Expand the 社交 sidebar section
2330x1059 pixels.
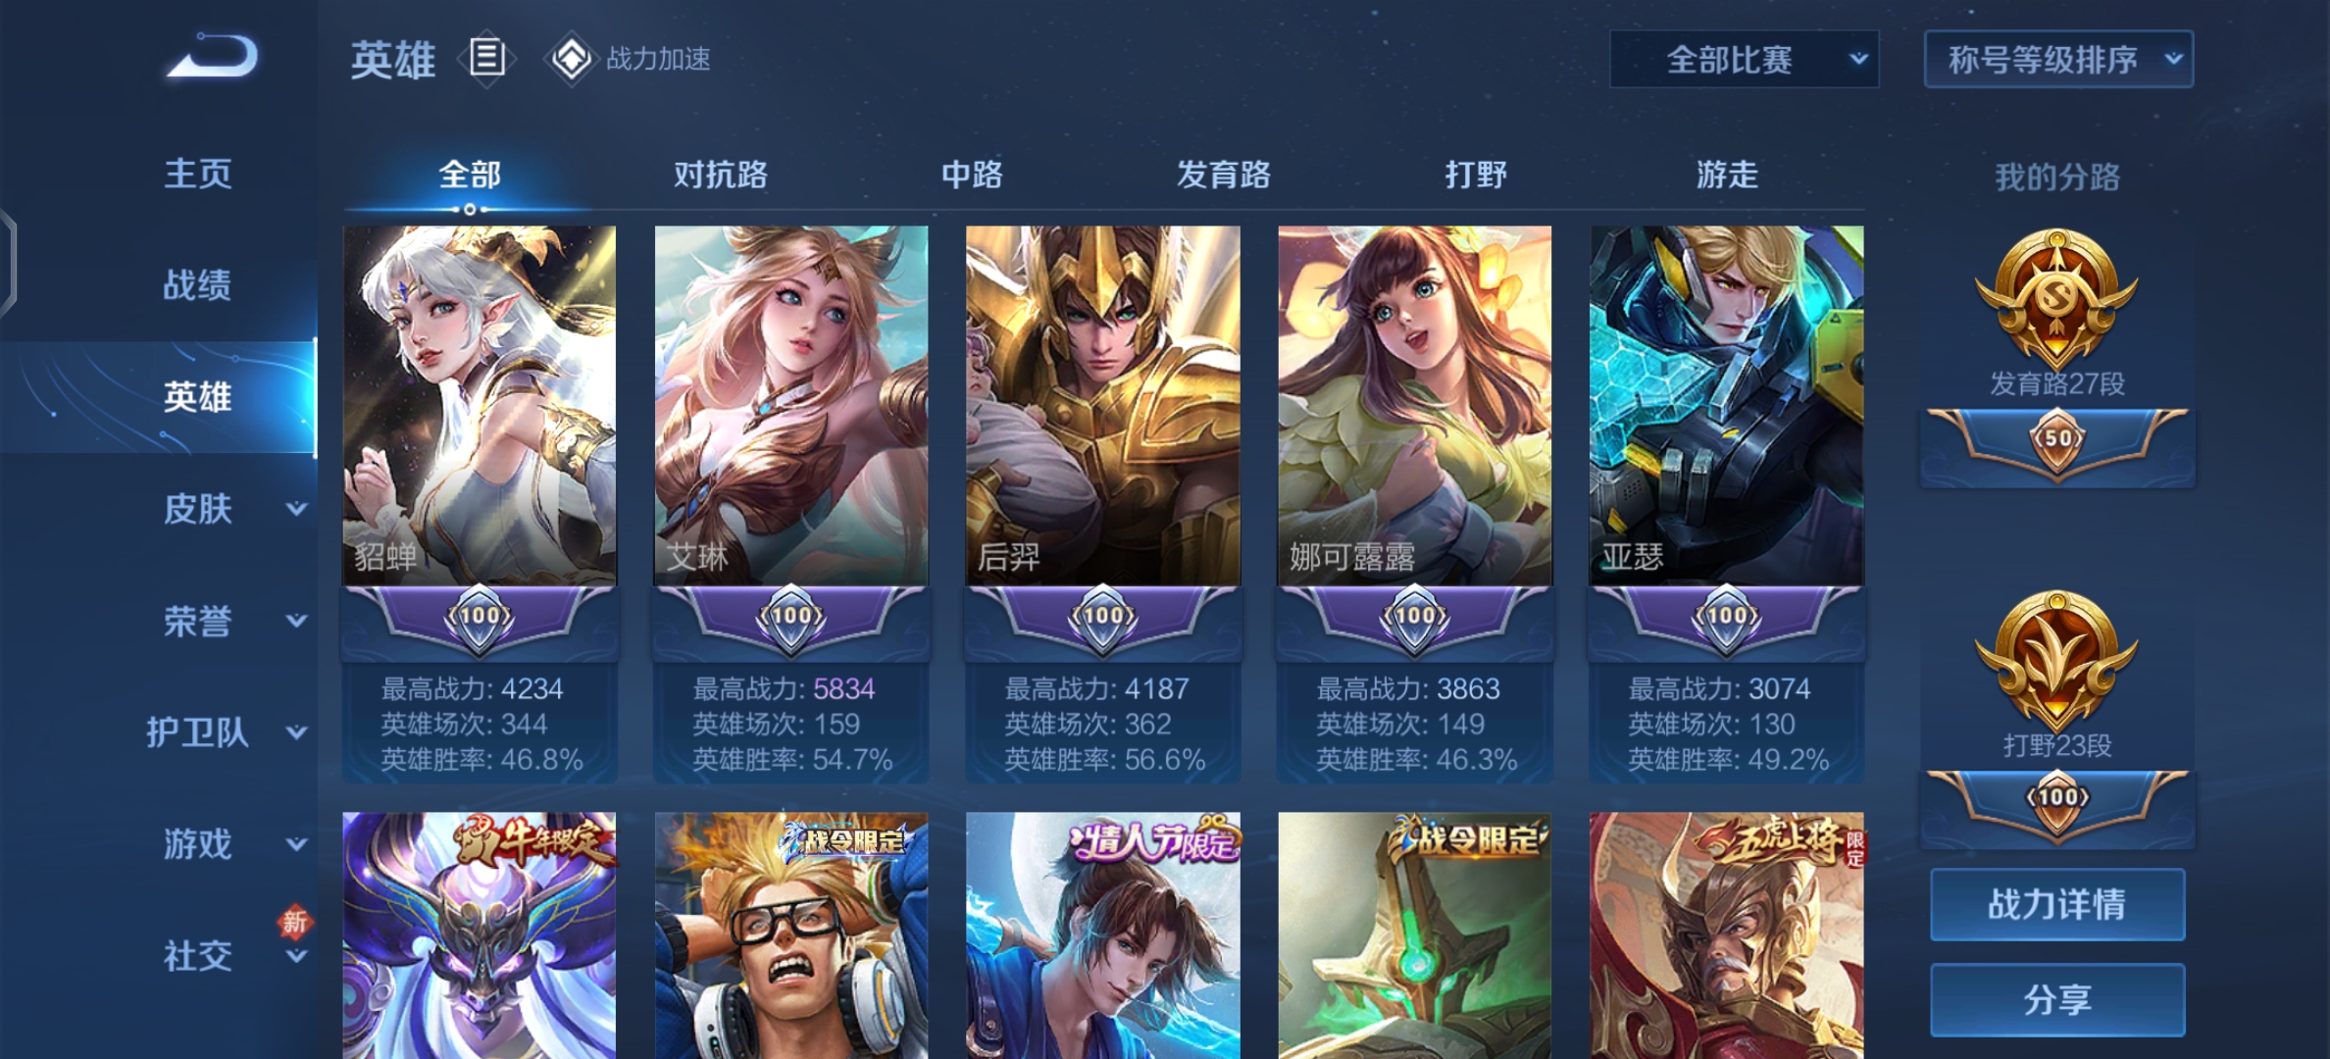[296, 956]
